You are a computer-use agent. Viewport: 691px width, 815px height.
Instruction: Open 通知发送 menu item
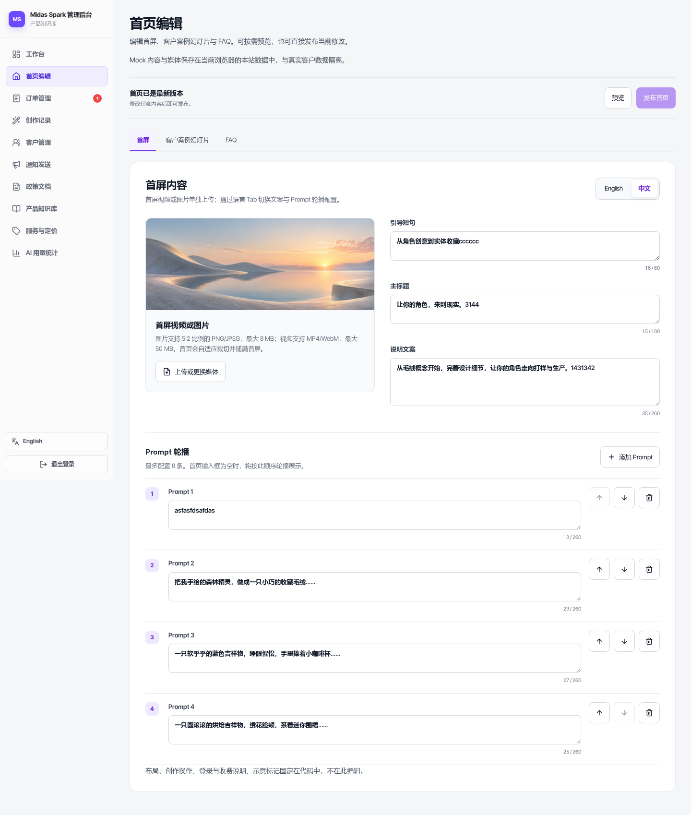tap(57, 165)
